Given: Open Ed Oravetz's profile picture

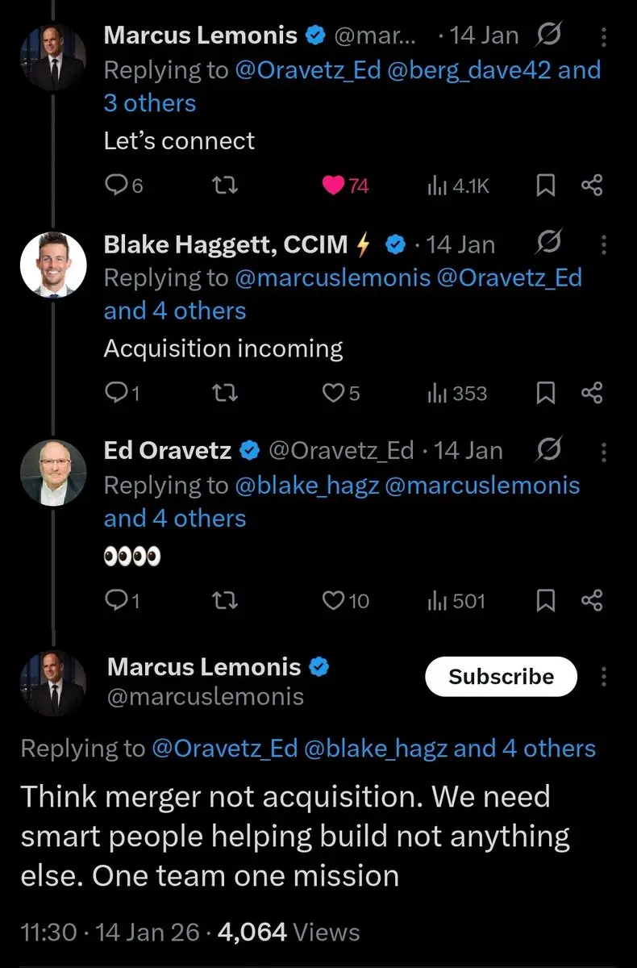Looking at the screenshot, I should [52, 474].
